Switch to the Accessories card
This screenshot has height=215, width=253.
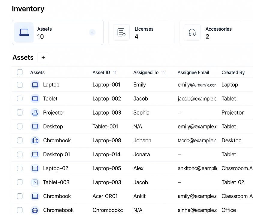pyautogui.click(x=216, y=32)
